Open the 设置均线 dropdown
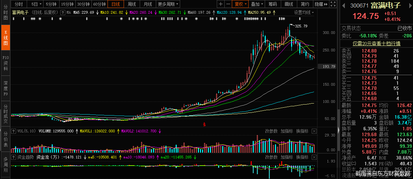 [x=304, y=12]
